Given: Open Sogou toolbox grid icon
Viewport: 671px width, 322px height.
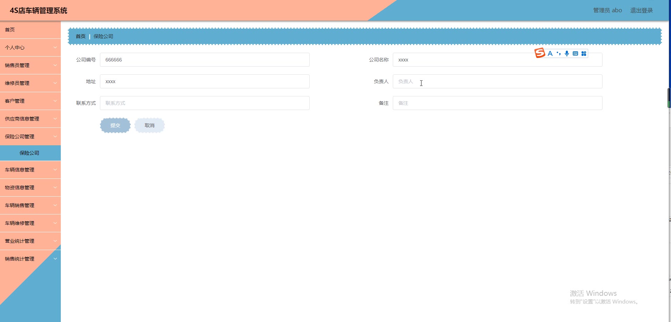Looking at the screenshot, I should (584, 53).
